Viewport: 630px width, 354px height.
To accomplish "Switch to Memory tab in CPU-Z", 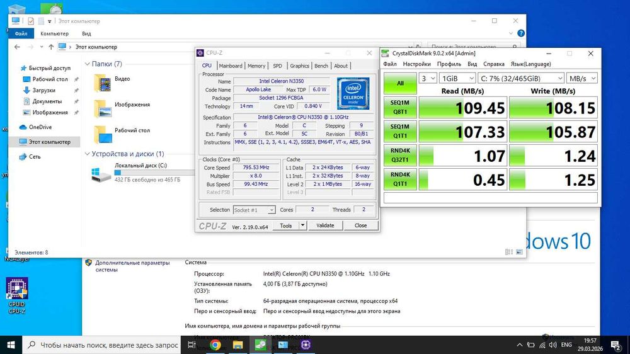I will click(x=256, y=66).
